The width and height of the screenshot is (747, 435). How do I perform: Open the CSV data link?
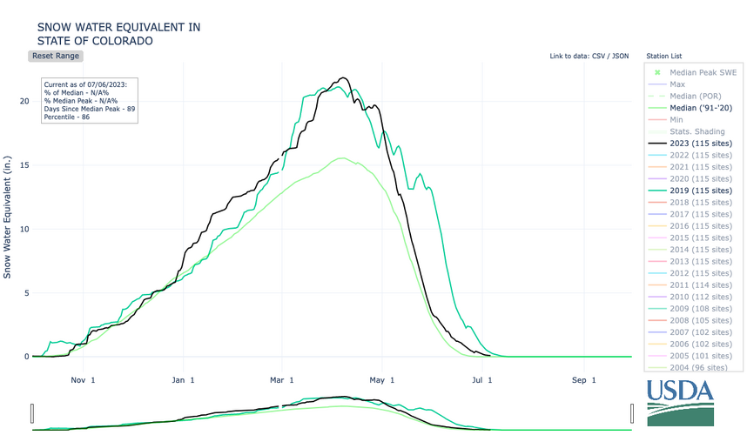(599, 57)
